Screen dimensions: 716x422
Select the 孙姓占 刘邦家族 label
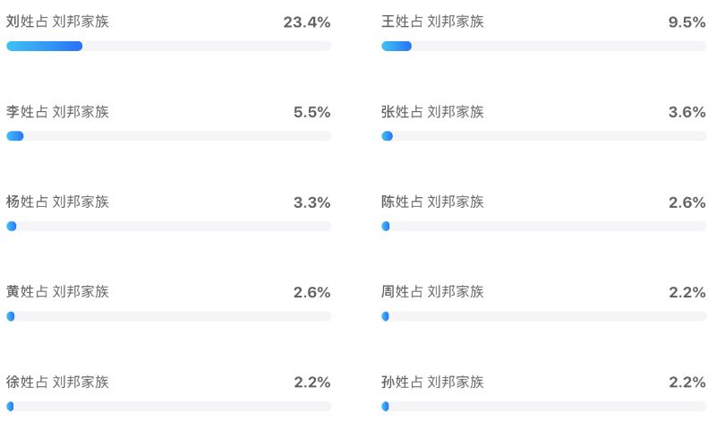click(432, 382)
